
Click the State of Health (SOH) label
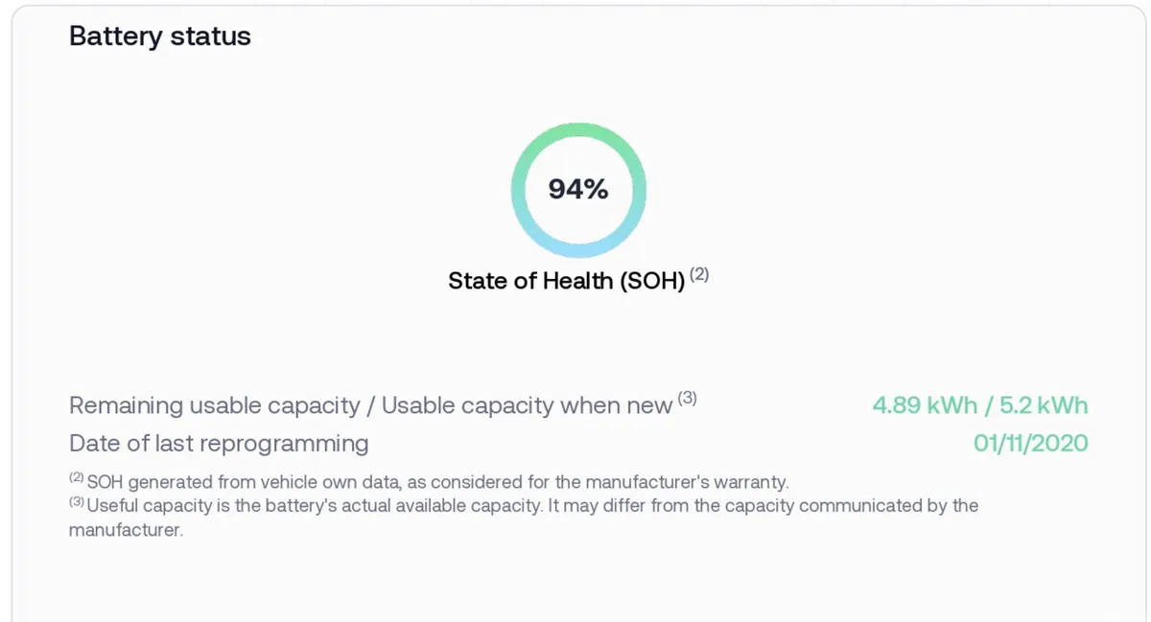[567, 281]
